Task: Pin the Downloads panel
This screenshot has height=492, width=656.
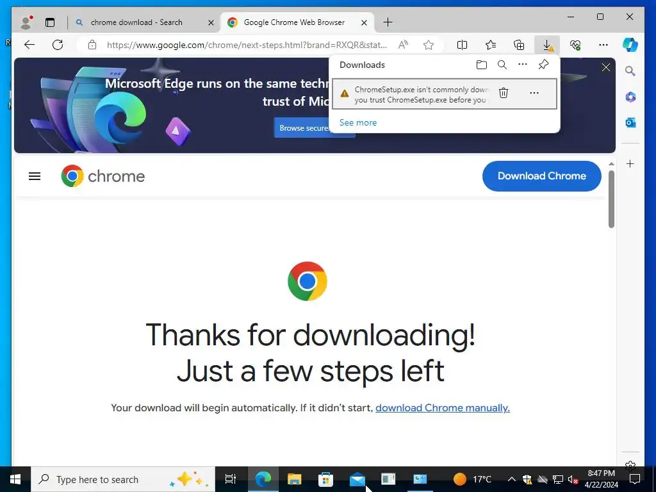Action: [x=543, y=65]
